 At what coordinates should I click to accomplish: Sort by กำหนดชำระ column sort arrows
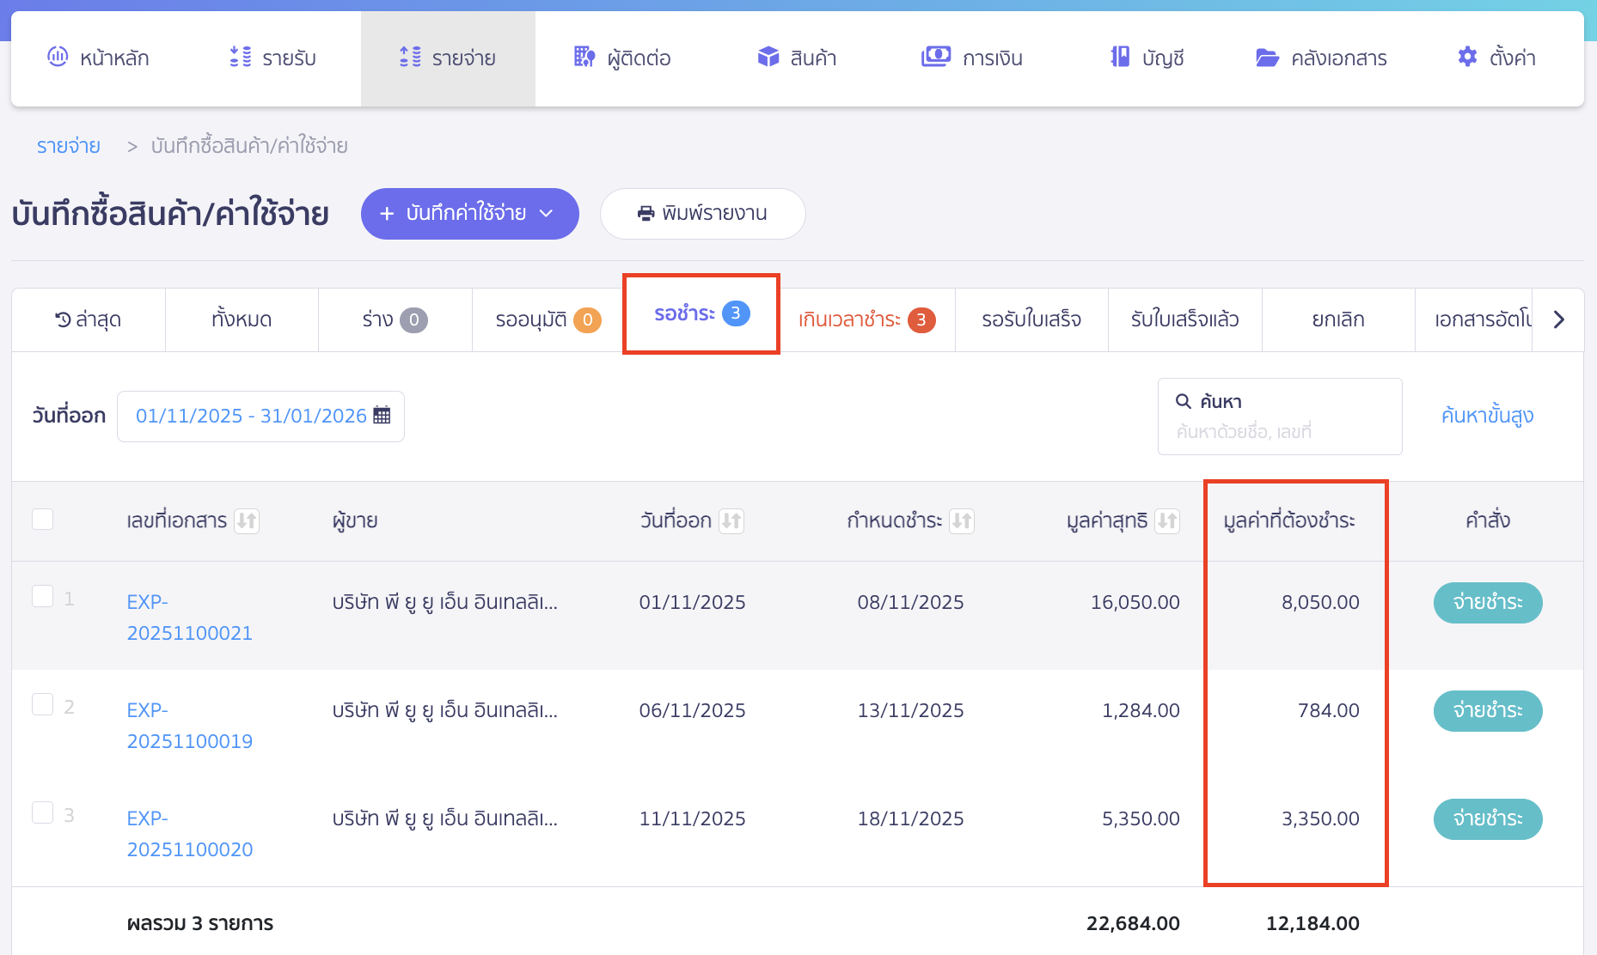(961, 520)
